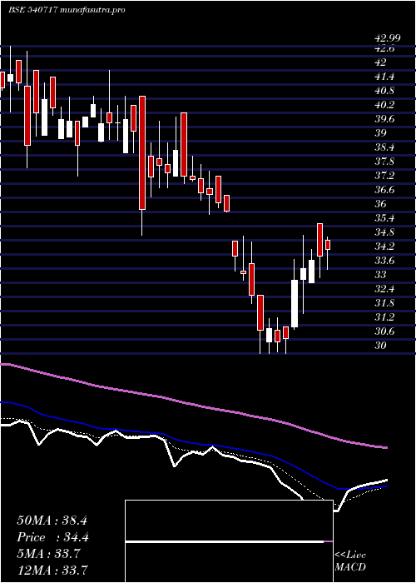Click the 37.2 price axis label
Viewport: 416px width, 583px height.
point(384,176)
